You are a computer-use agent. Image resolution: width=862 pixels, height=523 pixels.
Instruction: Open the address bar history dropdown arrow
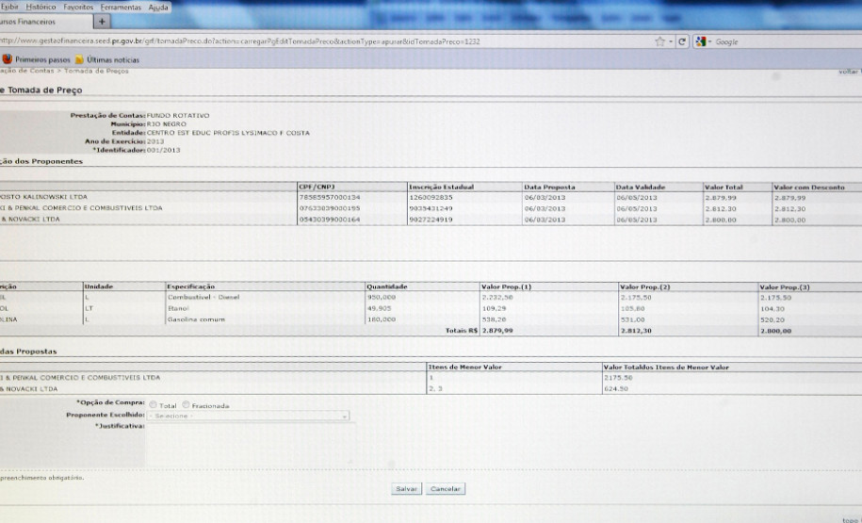point(670,41)
